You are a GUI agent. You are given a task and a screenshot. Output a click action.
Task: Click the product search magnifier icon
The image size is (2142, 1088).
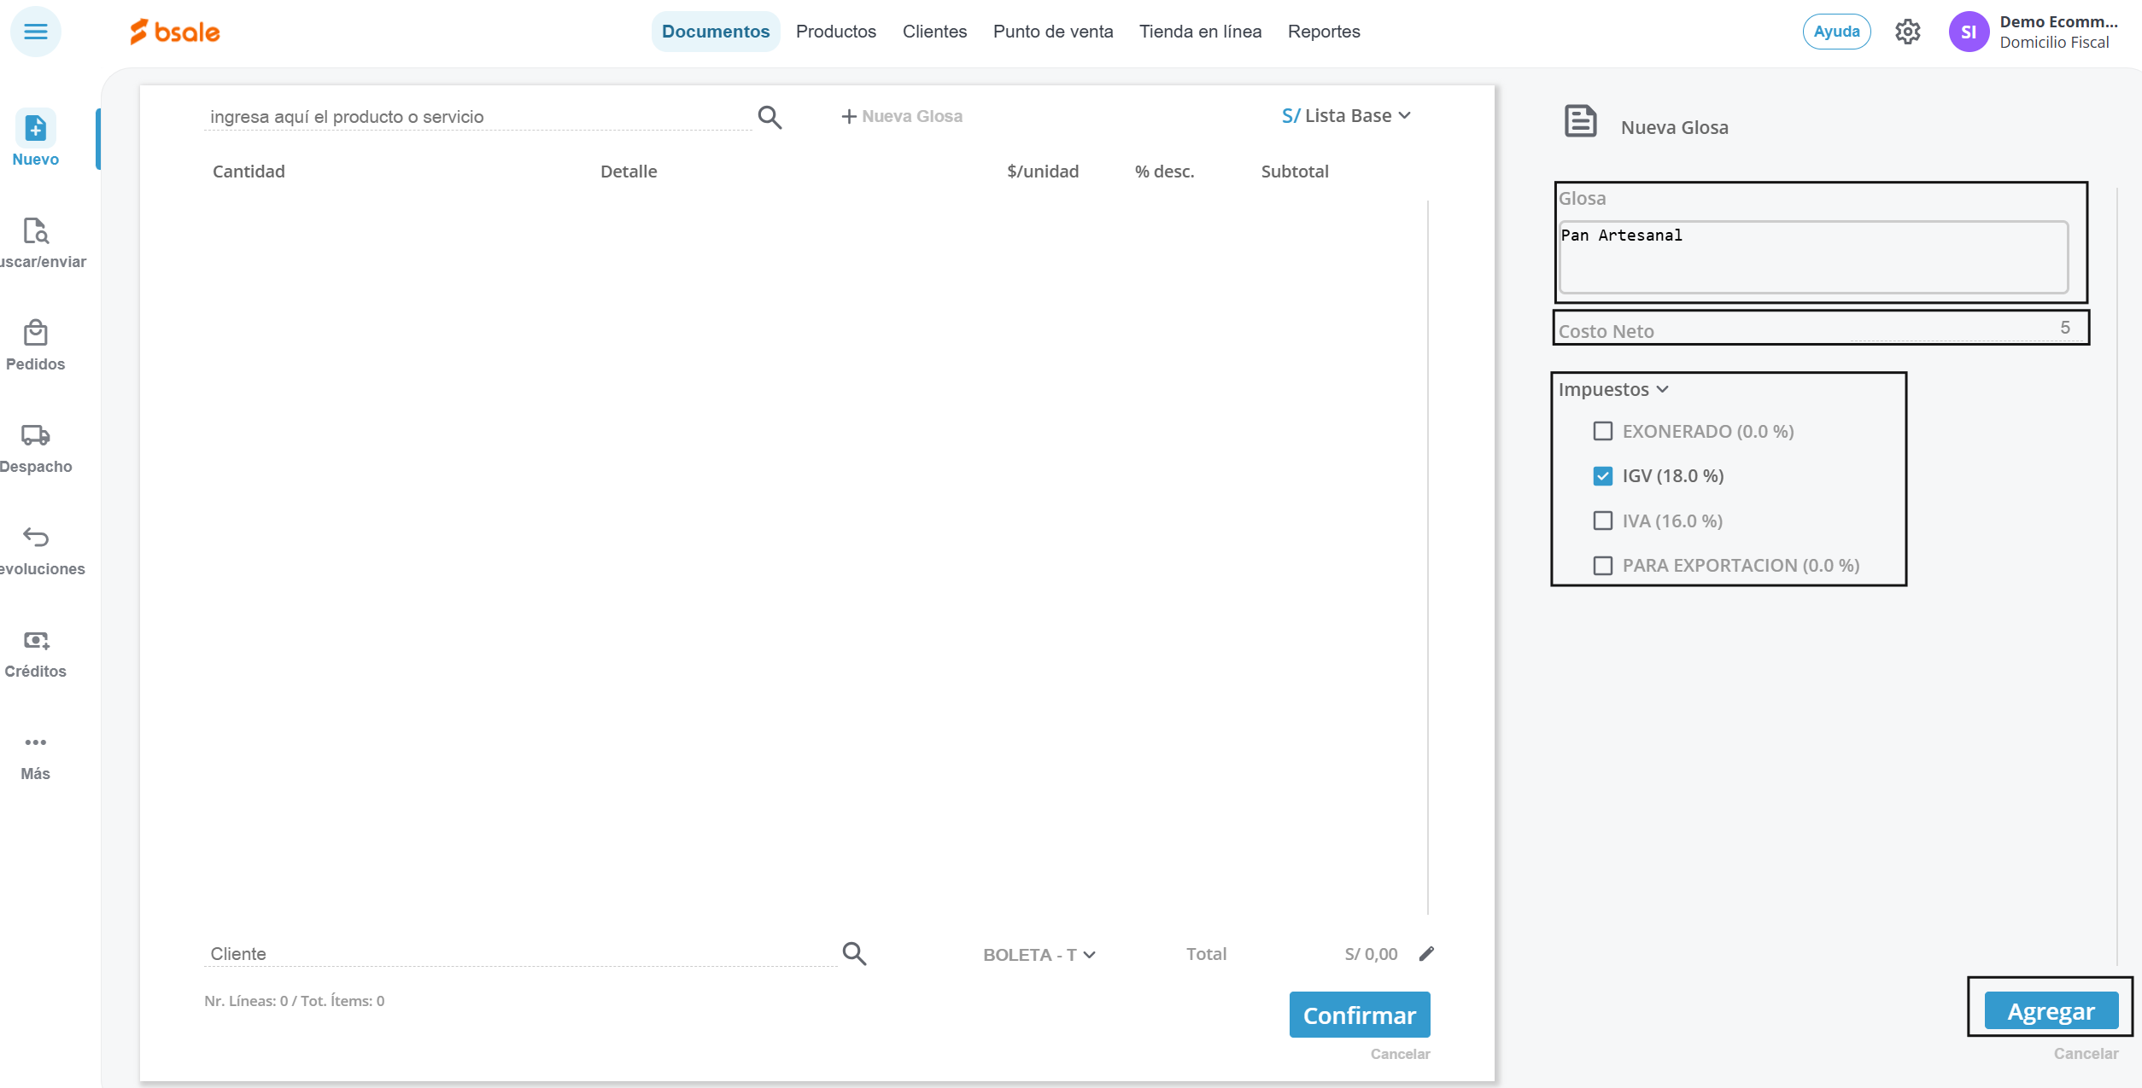(770, 117)
